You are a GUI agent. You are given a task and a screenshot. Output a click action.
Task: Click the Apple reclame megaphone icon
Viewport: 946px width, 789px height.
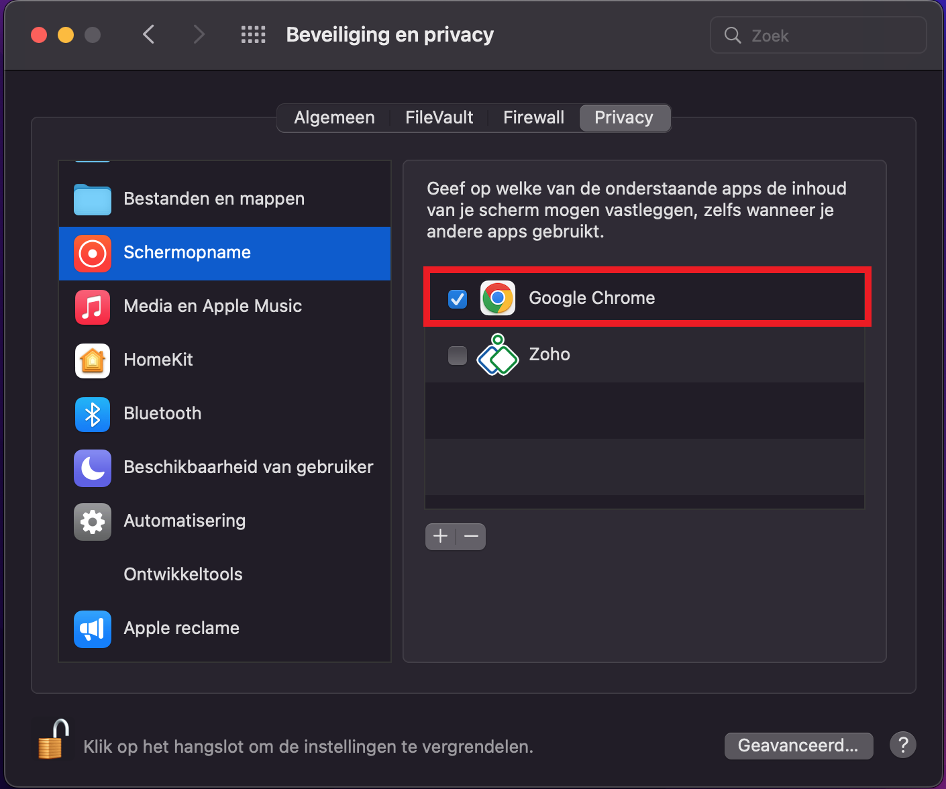93,629
